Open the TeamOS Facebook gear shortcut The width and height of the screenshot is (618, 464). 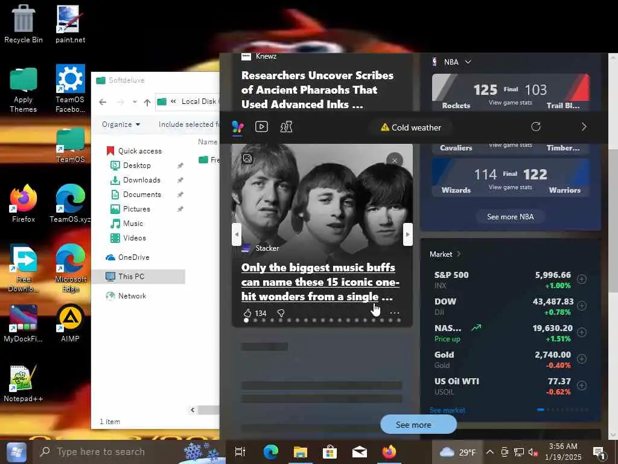[70, 88]
